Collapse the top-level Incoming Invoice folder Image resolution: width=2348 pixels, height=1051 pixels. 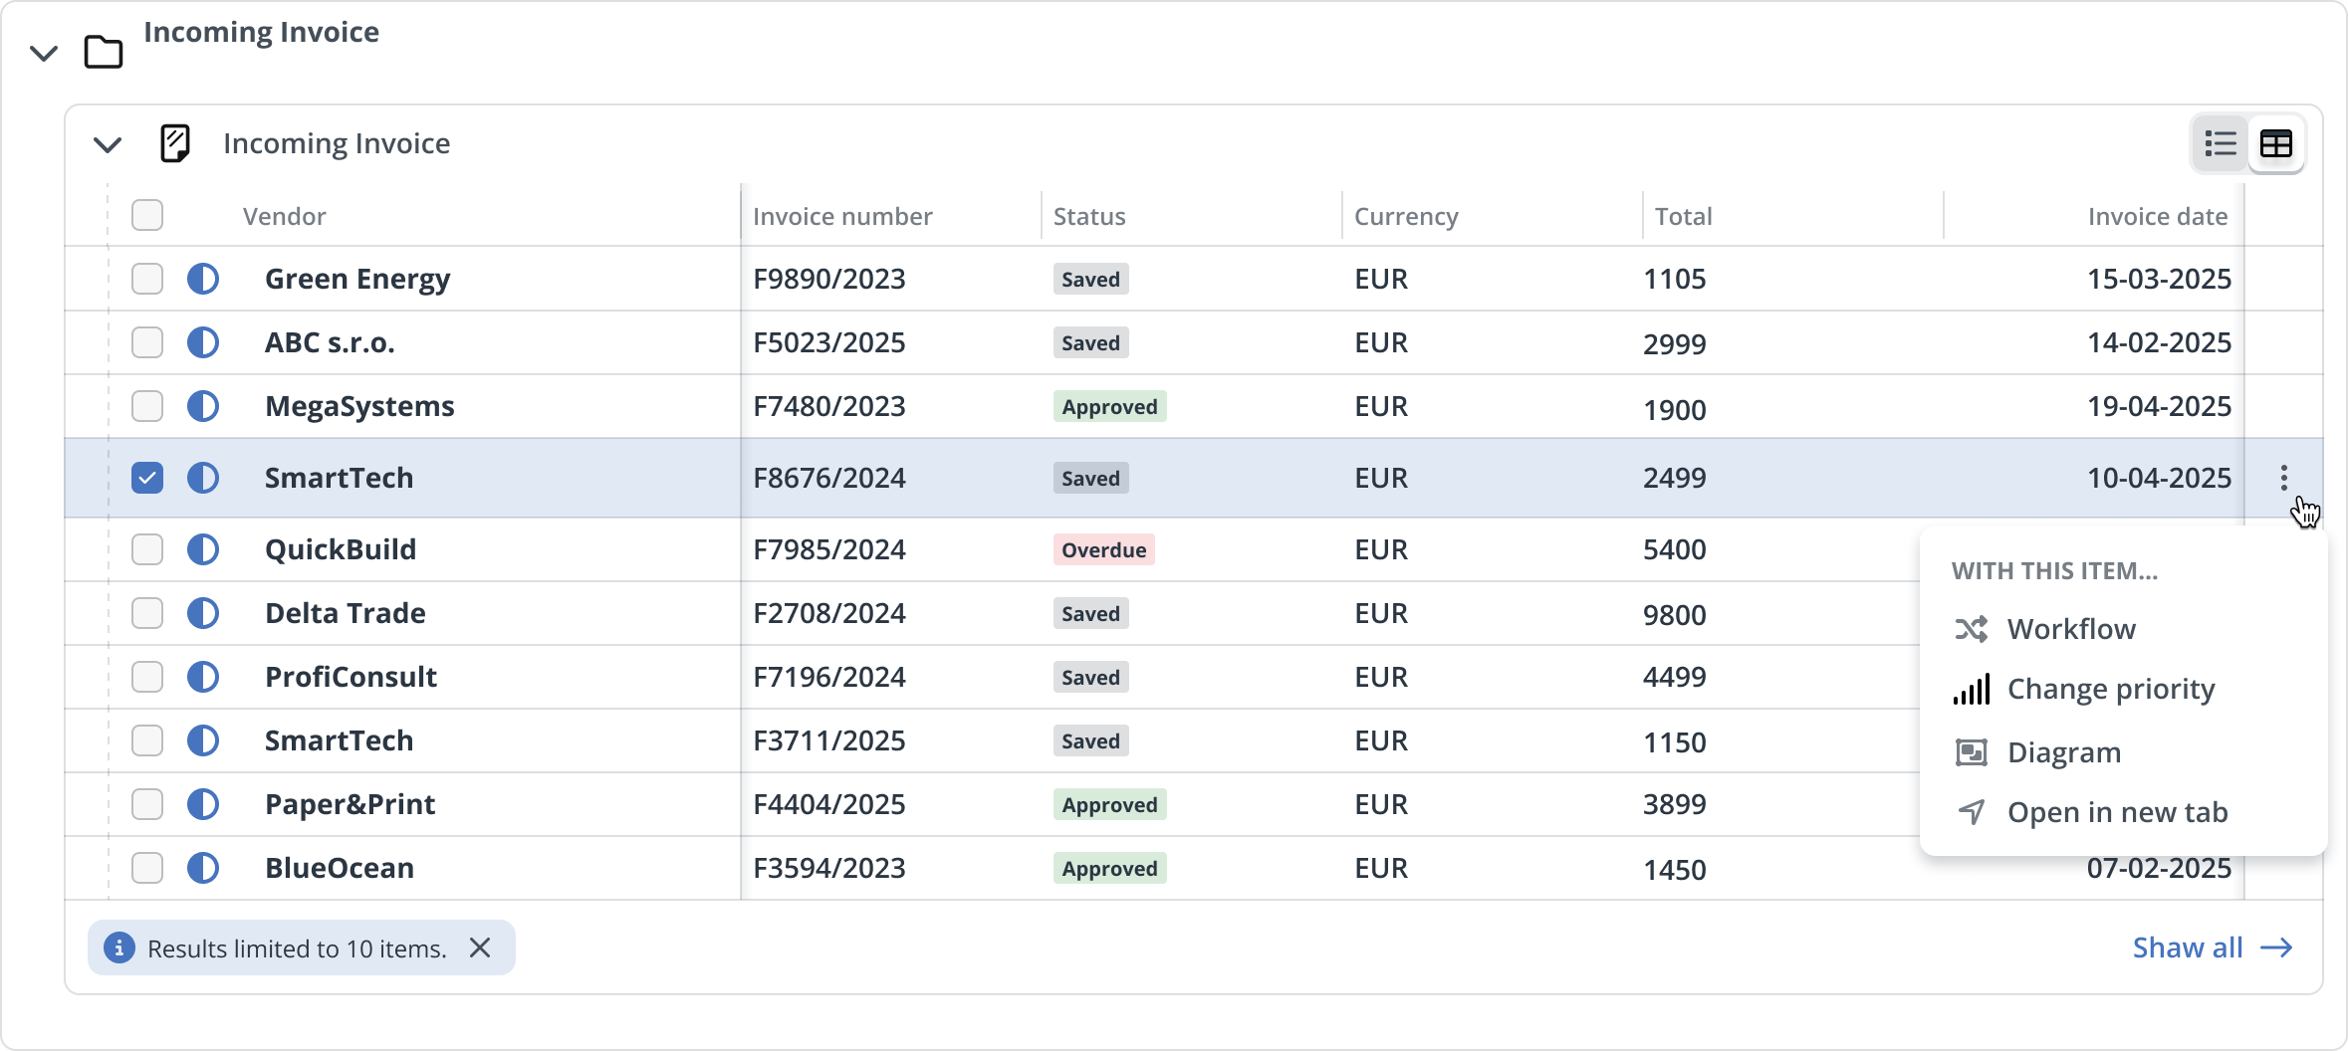coord(44,53)
